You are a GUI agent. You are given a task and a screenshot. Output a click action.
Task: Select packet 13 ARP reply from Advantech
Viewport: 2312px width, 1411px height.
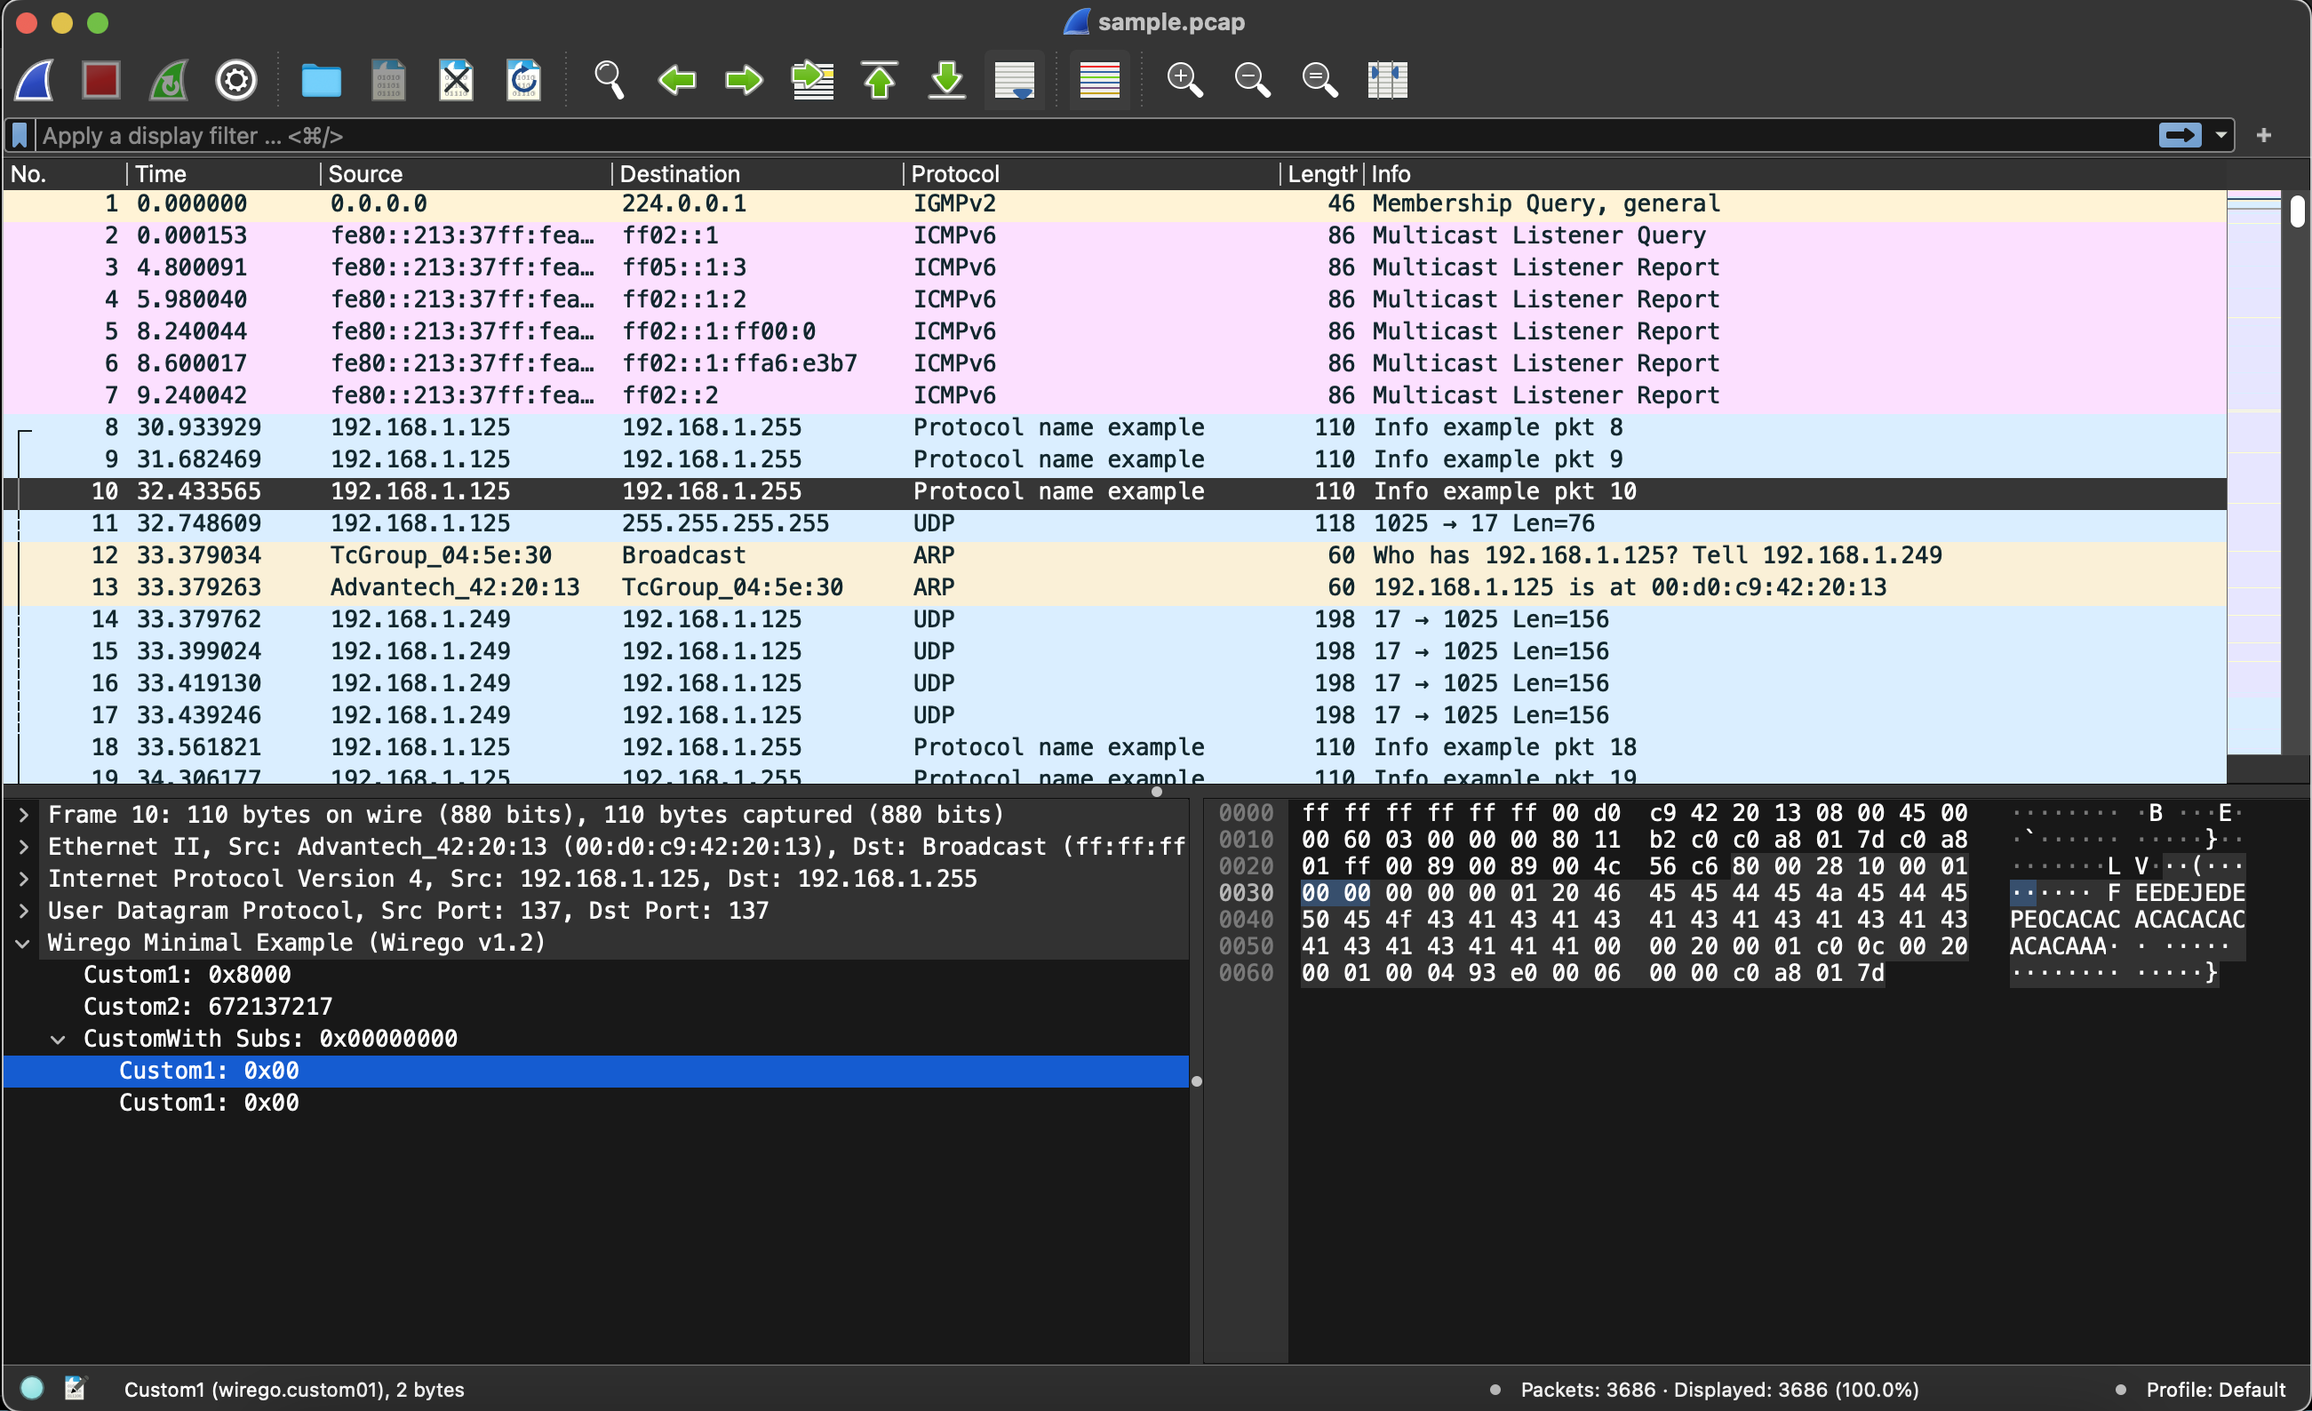pyautogui.click(x=1115, y=587)
